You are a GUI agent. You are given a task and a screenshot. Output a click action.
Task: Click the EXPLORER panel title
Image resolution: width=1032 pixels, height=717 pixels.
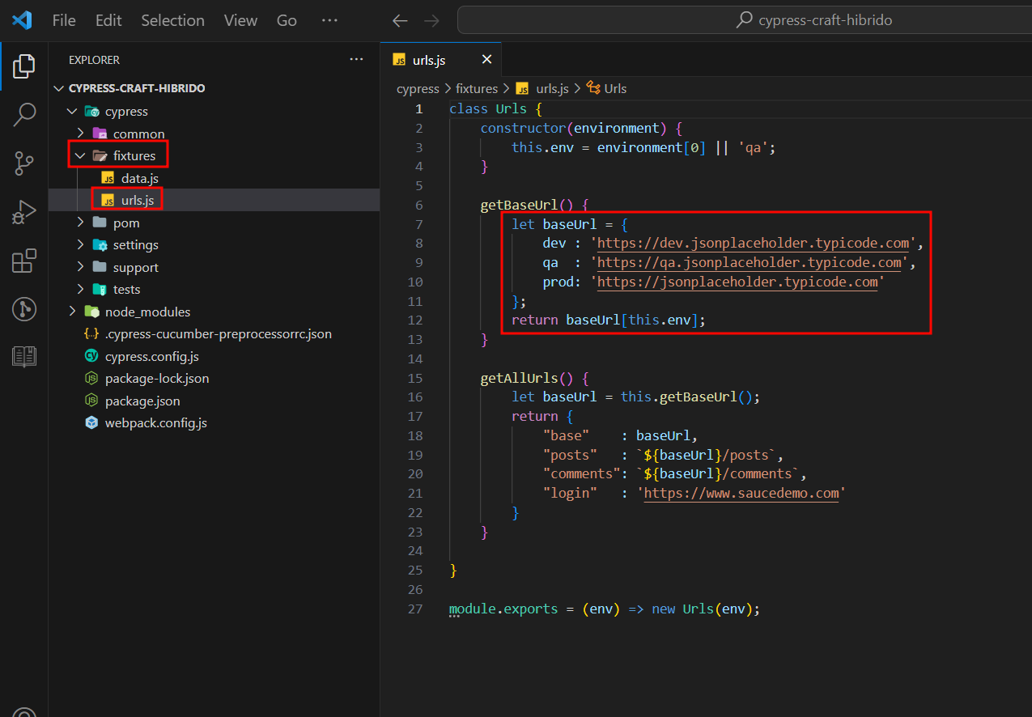94,60
